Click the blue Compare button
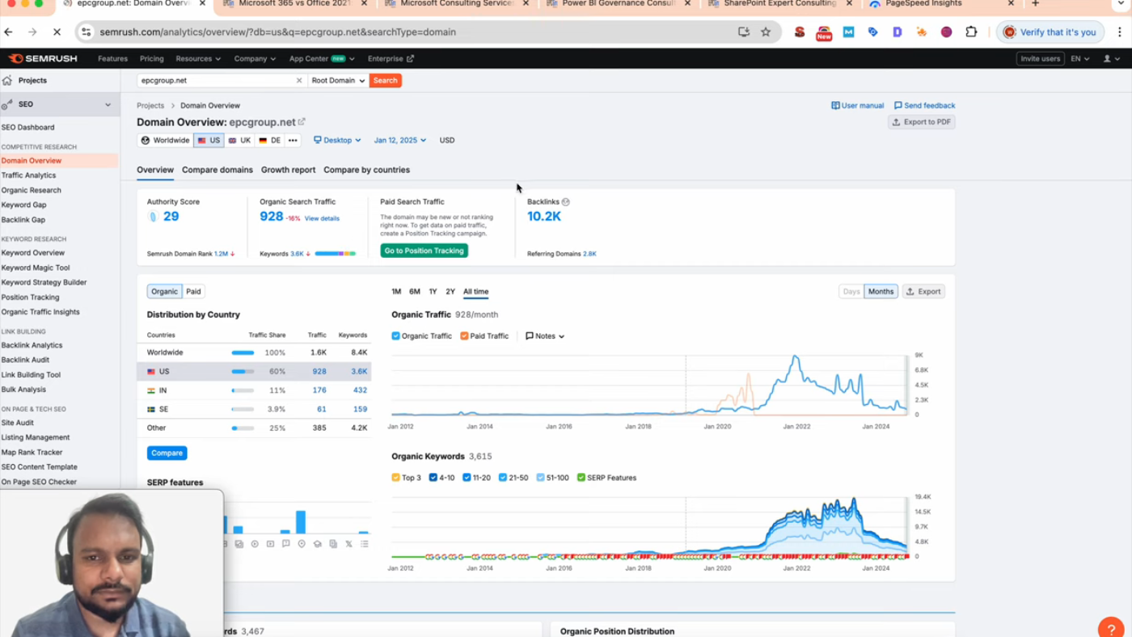Screen dimensions: 1132x637 pos(167,453)
